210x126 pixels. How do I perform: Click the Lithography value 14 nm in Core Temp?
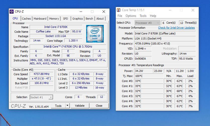187,54
